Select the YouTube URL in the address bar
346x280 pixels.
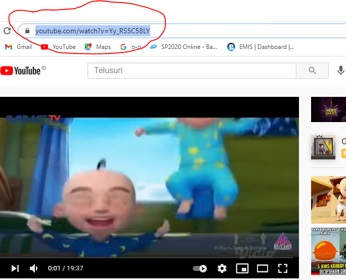pyautogui.click(x=93, y=31)
